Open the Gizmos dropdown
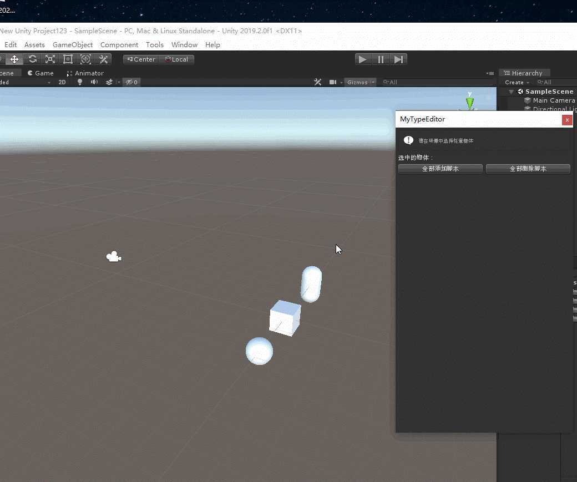 point(361,82)
